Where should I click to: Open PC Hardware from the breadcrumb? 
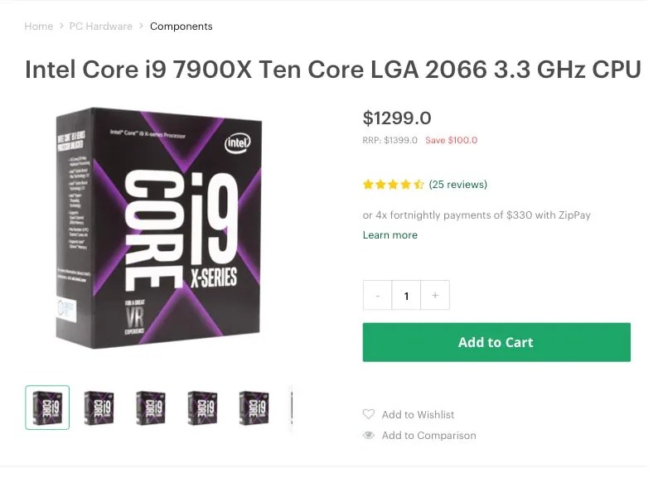pos(101,26)
